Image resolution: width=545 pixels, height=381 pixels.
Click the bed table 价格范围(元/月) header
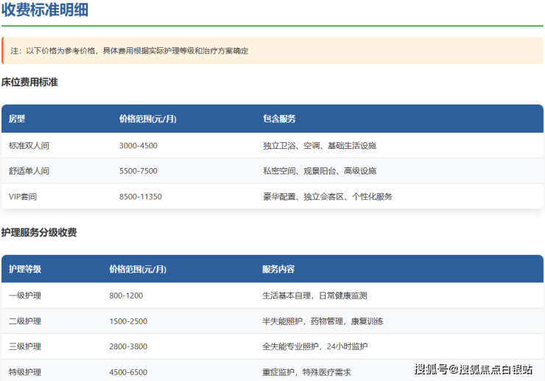click(147, 119)
